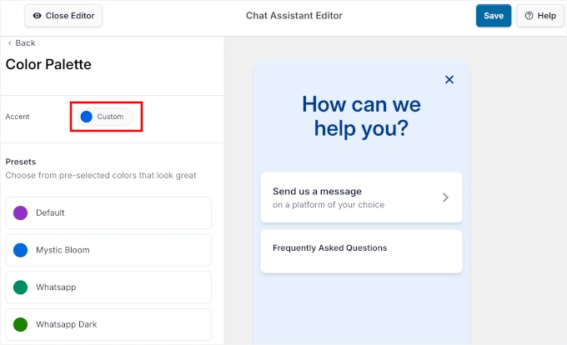The width and height of the screenshot is (567, 345).
Task: Click the question mark Help icon
Action: pos(529,16)
